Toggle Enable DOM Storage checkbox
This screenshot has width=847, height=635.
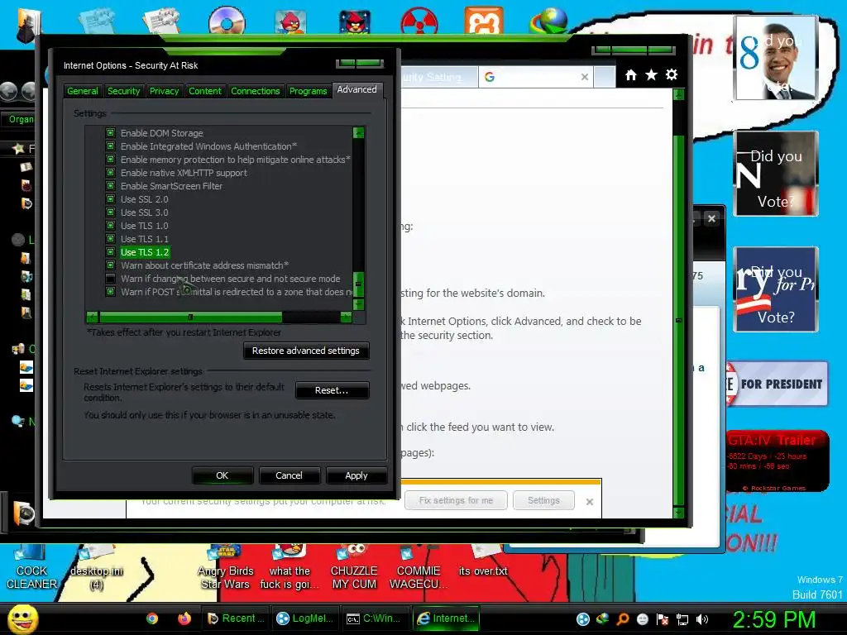(110, 133)
